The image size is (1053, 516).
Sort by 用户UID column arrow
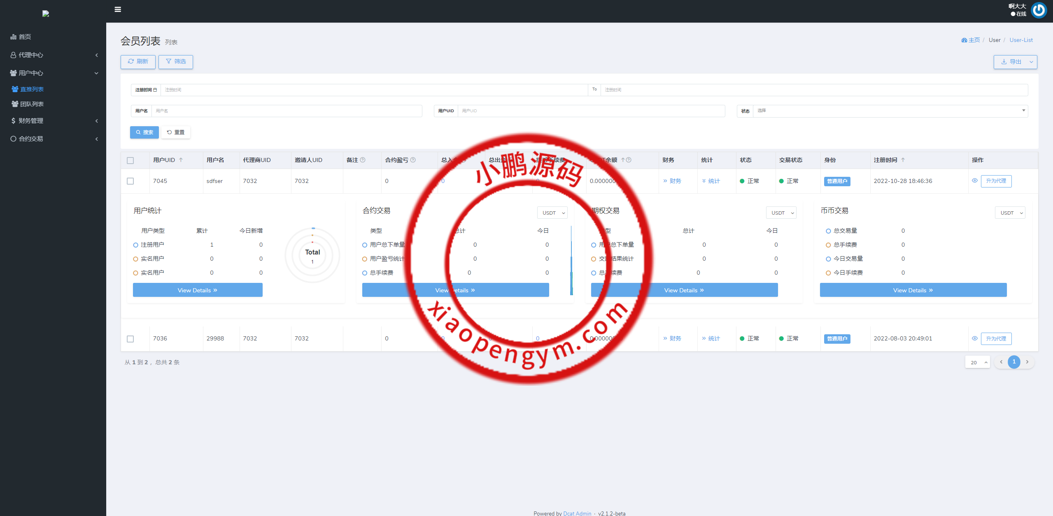click(181, 160)
